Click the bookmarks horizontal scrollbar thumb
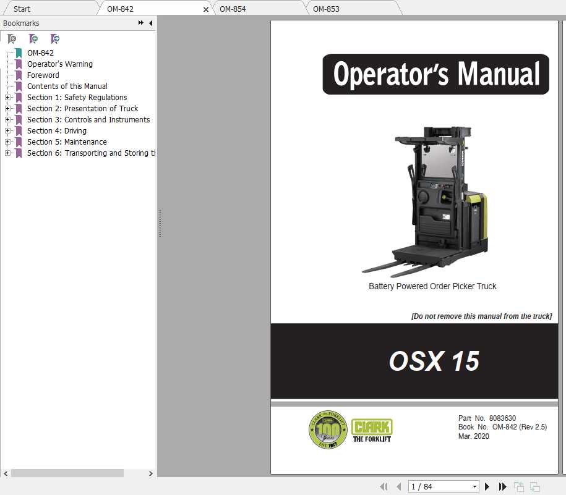Image resolution: width=566 pixels, height=495 pixels. [67, 473]
